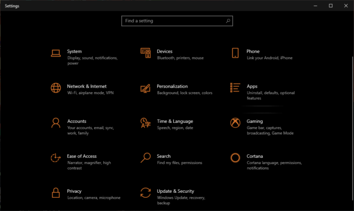Image resolution: width=354 pixels, height=211 pixels.
Task: Open the Update & Security heading link
Action: point(175,191)
